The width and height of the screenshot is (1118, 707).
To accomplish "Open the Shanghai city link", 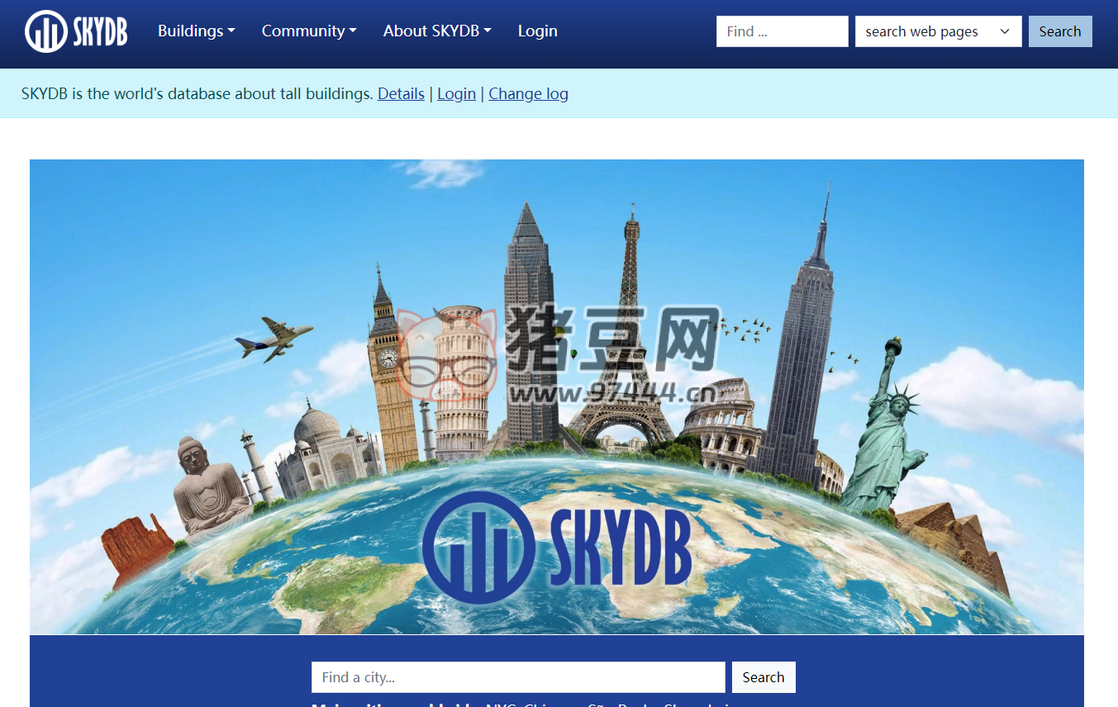I will pyautogui.click(x=697, y=705).
